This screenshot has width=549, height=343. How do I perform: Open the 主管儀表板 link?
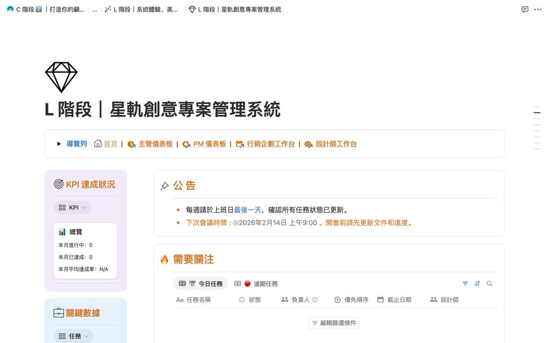pos(156,144)
